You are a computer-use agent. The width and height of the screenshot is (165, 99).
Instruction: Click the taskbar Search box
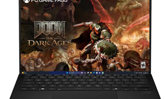point(76,73)
